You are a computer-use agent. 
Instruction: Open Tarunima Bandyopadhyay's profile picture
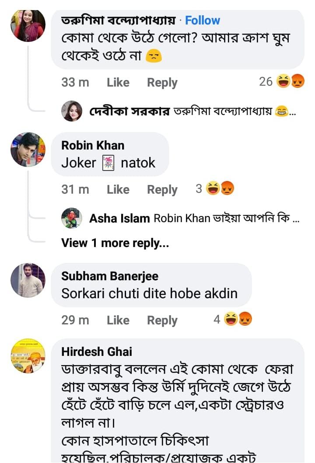point(27,25)
